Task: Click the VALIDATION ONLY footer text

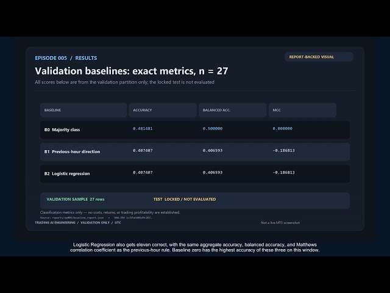Action: (95, 222)
